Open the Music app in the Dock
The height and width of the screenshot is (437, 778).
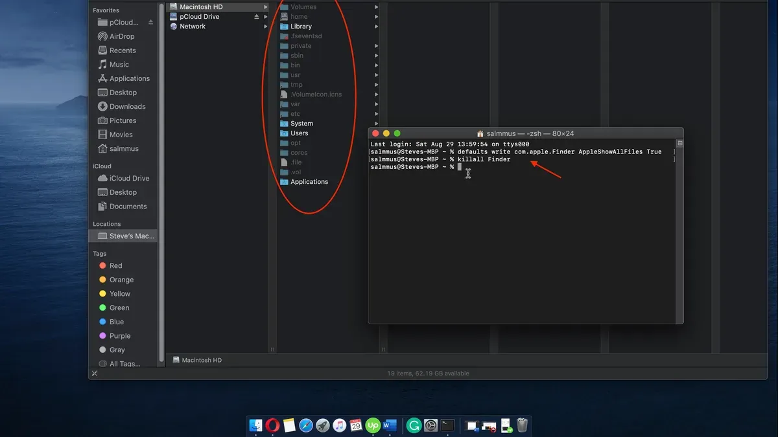[339, 425]
